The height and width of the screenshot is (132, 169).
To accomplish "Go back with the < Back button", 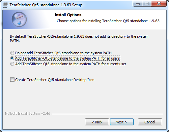I will (x=97, y=122).
